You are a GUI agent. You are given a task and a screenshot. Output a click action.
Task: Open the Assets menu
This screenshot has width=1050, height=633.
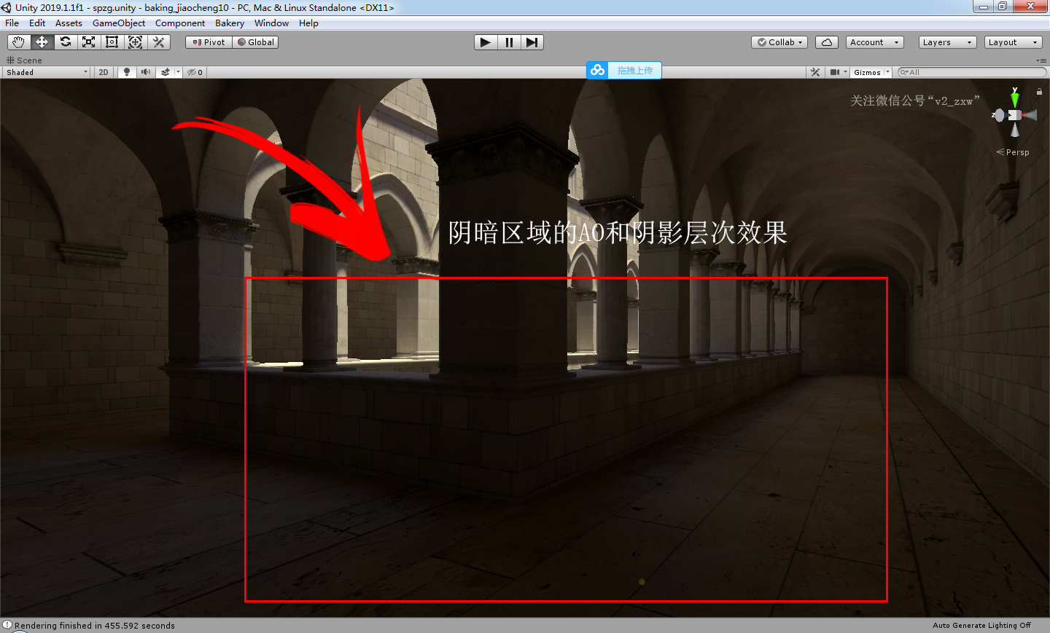point(69,23)
